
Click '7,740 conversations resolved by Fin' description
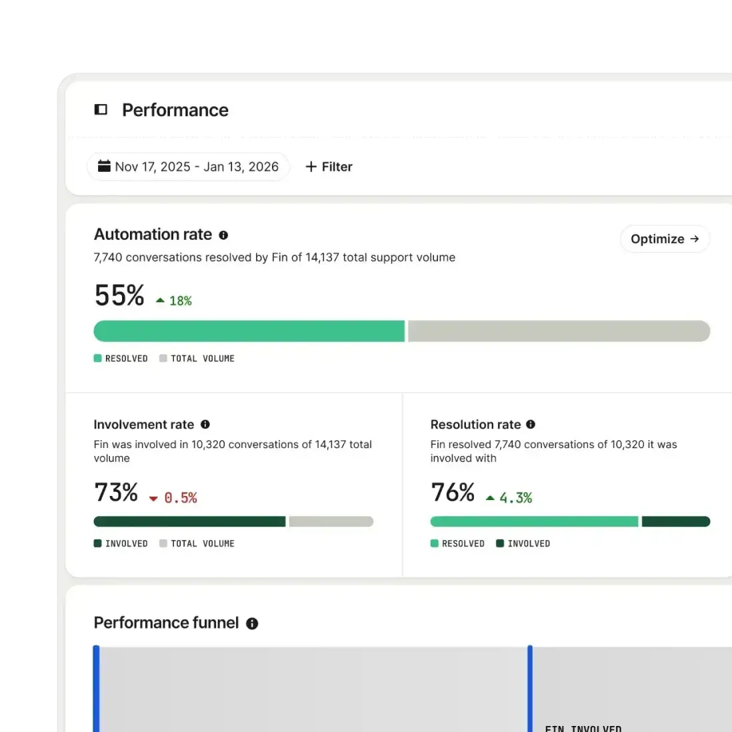click(x=275, y=257)
